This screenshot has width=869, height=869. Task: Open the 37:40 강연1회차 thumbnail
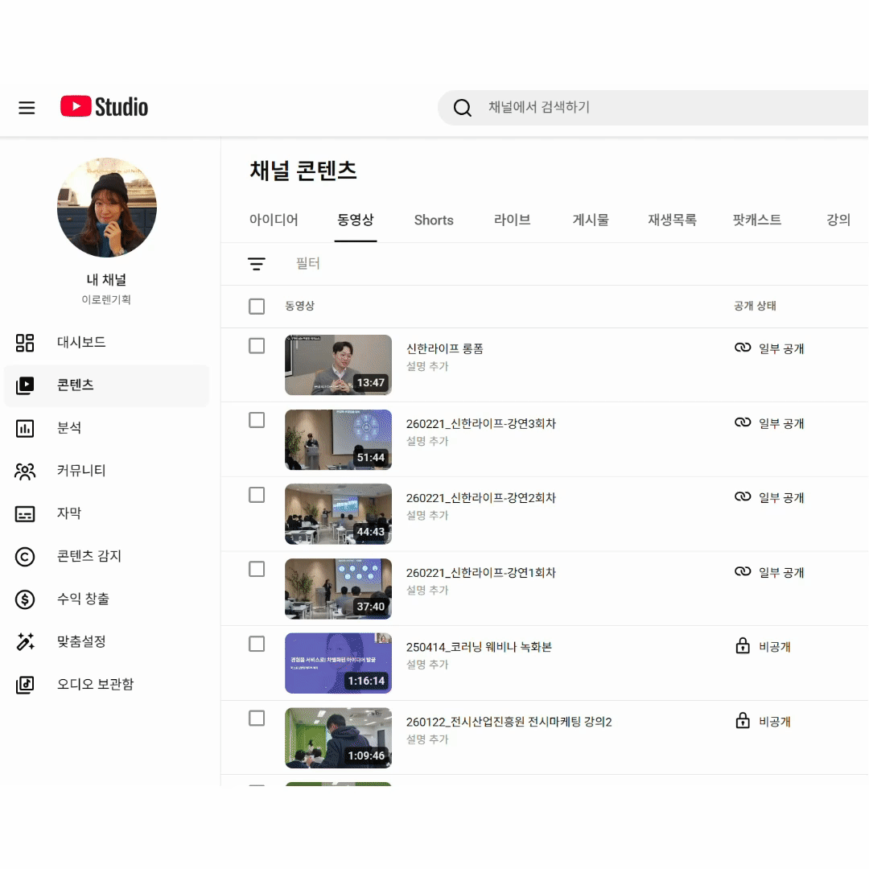(x=338, y=588)
